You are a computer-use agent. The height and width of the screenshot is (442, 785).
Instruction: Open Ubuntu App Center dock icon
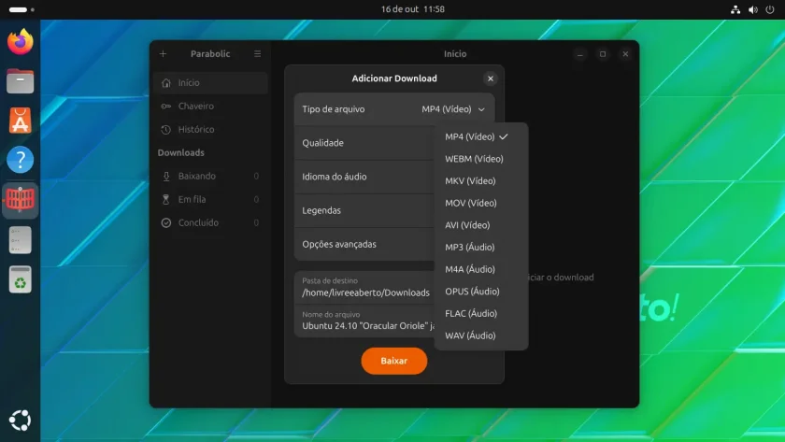[x=20, y=121]
